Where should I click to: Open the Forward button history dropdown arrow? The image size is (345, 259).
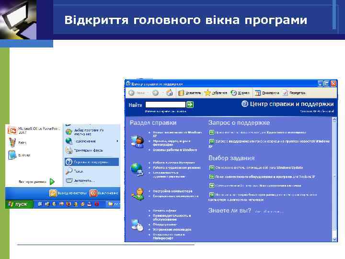[x=162, y=93]
